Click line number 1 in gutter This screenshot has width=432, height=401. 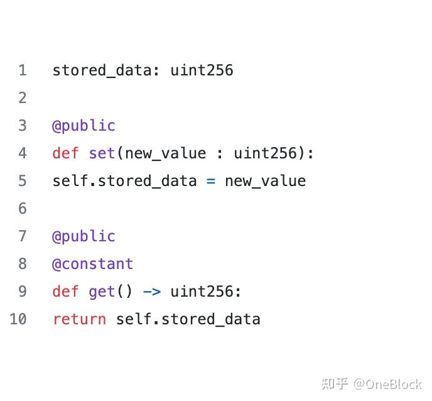23,70
